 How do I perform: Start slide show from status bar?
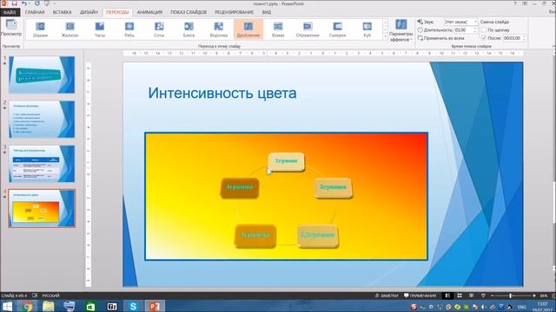point(483,296)
